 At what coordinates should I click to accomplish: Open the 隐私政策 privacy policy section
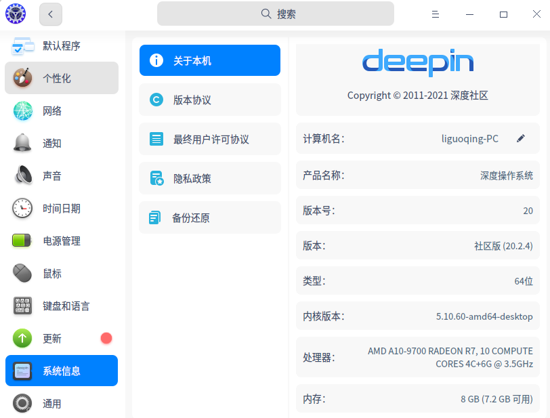pyautogui.click(x=209, y=178)
